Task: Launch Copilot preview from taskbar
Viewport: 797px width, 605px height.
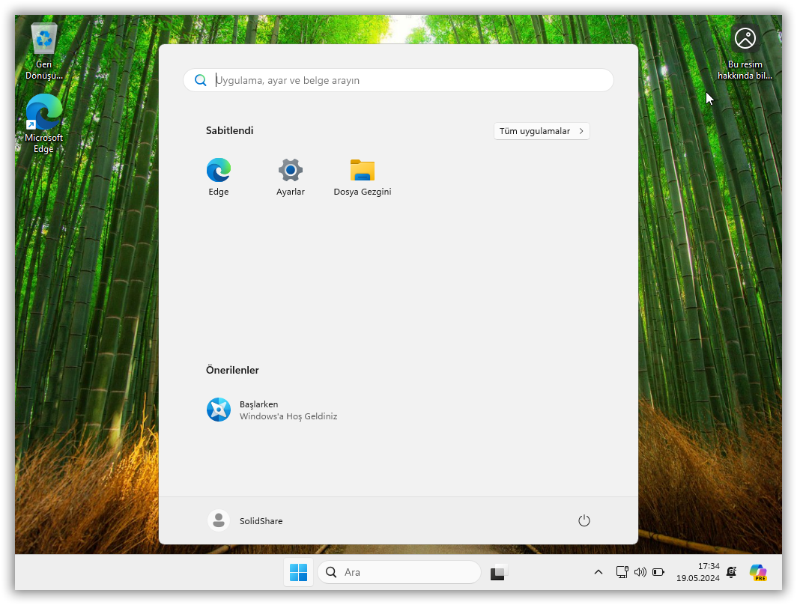Action: (758, 572)
